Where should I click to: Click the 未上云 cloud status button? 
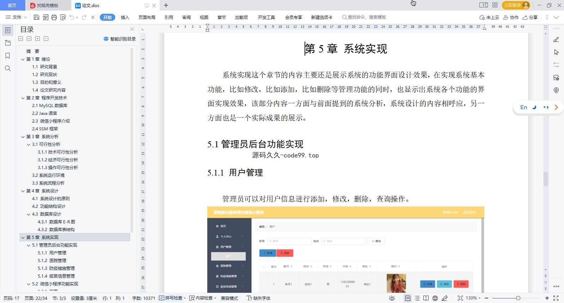point(489,17)
